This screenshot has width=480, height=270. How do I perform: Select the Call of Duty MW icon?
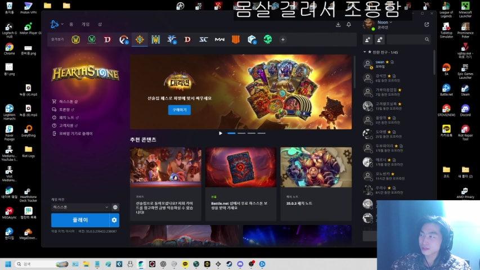pyautogui.click(x=219, y=39)
